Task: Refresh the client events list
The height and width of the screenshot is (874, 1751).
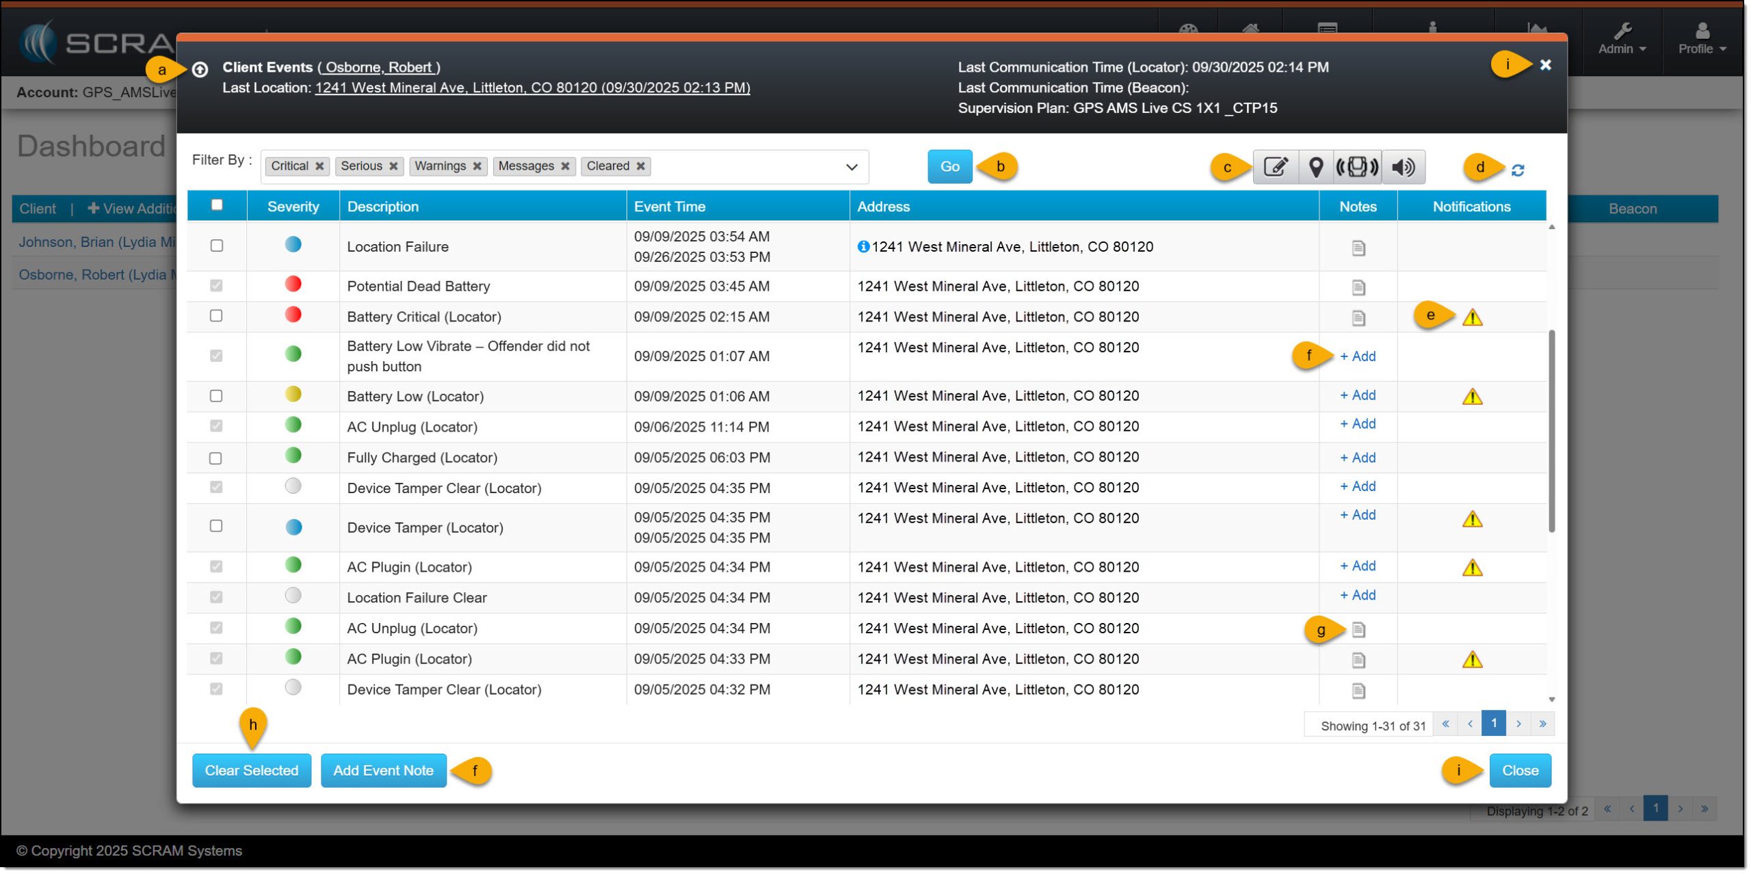Action: tap(1518, 170)
